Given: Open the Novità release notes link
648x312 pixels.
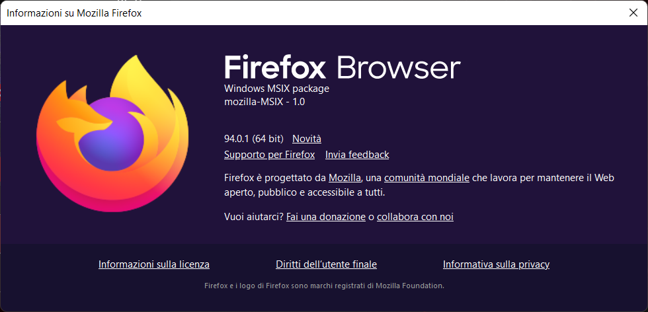Looking at the screenshot, I should 307,139.
